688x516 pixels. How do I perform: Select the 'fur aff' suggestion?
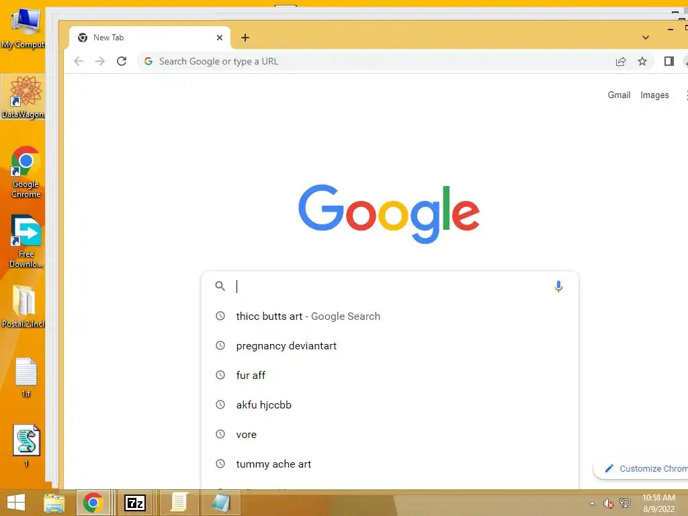click(390, 375)
